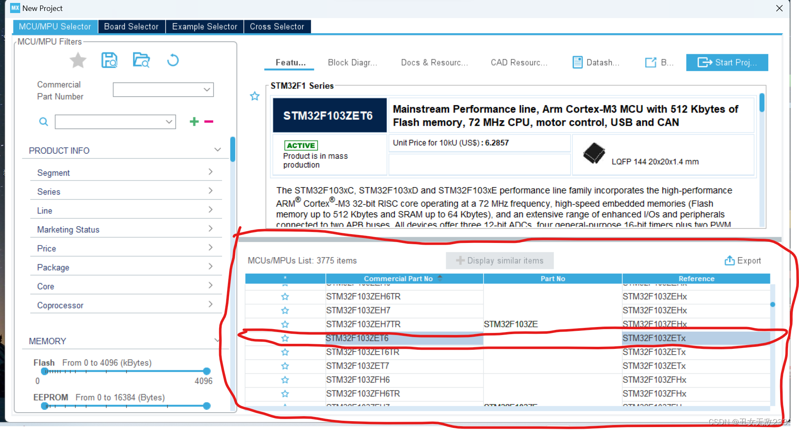
Task: Click the Part No column header
Action: point(553,279)
